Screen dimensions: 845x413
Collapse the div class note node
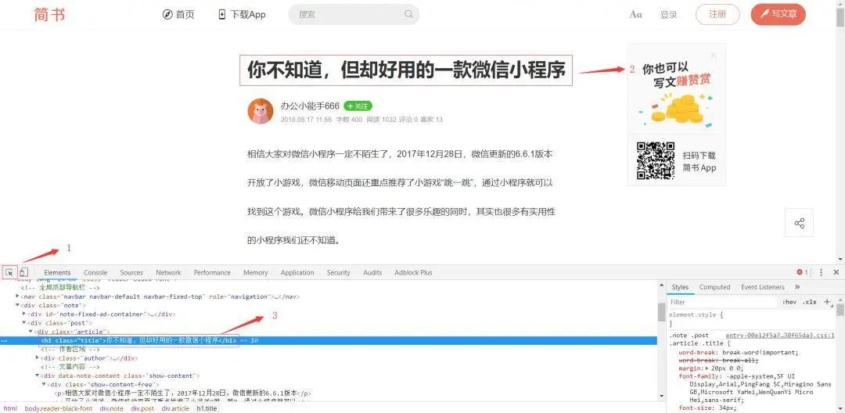[18, 305]
